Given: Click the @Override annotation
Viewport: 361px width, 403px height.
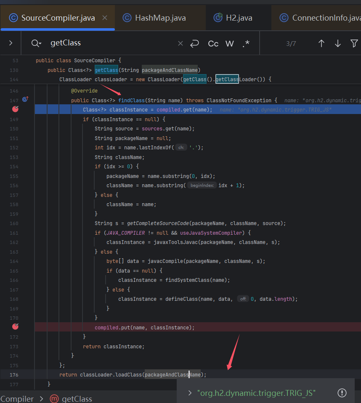Looking at the screenshot, I should pyautogui.click(x=84, y=91).
